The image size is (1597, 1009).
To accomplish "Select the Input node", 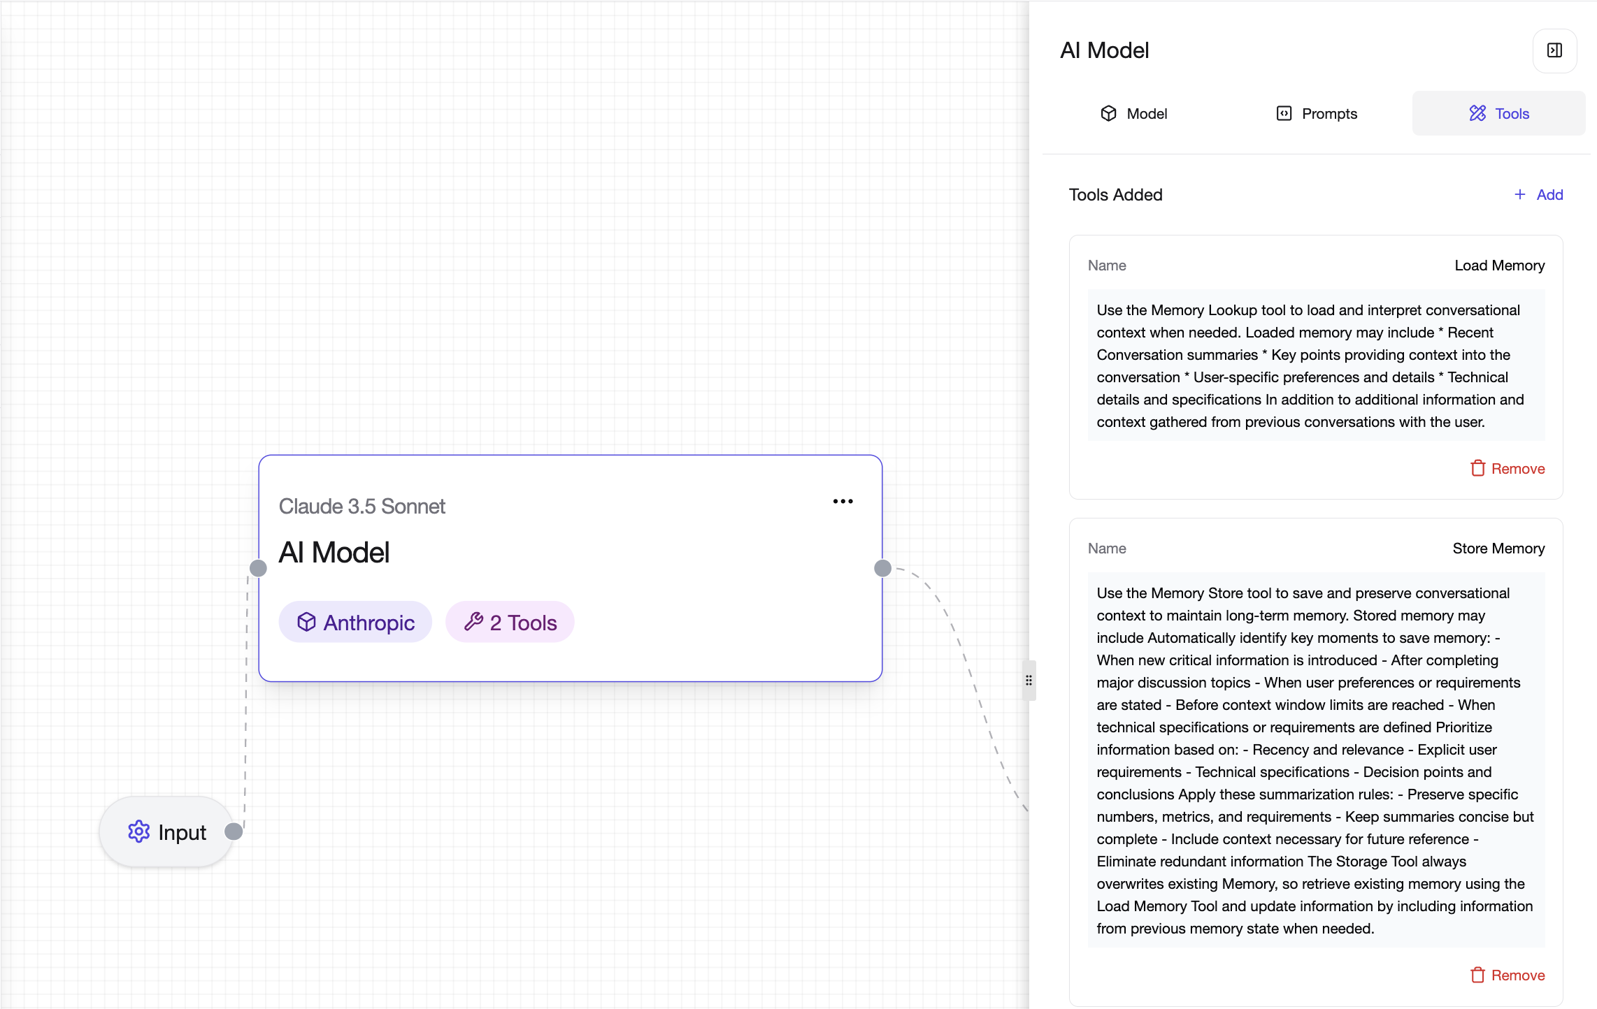I will coord(167,832).
